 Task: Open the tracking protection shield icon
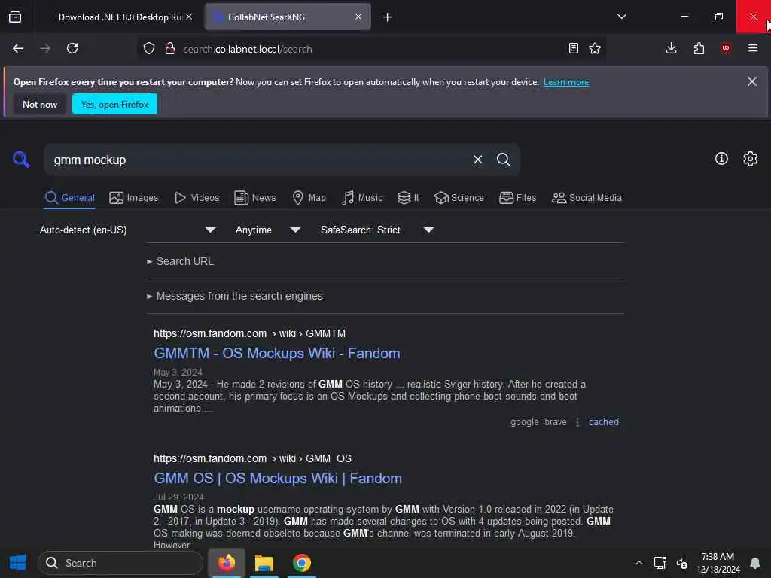(x=149, y=49)
